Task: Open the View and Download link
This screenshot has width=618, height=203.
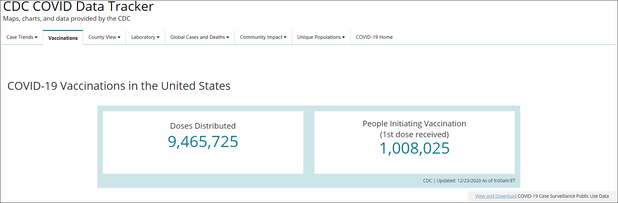Action: pos(495,196)
